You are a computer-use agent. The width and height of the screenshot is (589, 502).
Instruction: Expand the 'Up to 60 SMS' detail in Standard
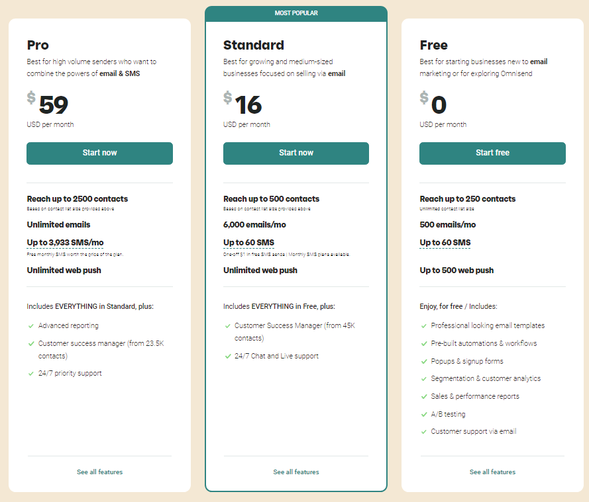tap(248, 242)
